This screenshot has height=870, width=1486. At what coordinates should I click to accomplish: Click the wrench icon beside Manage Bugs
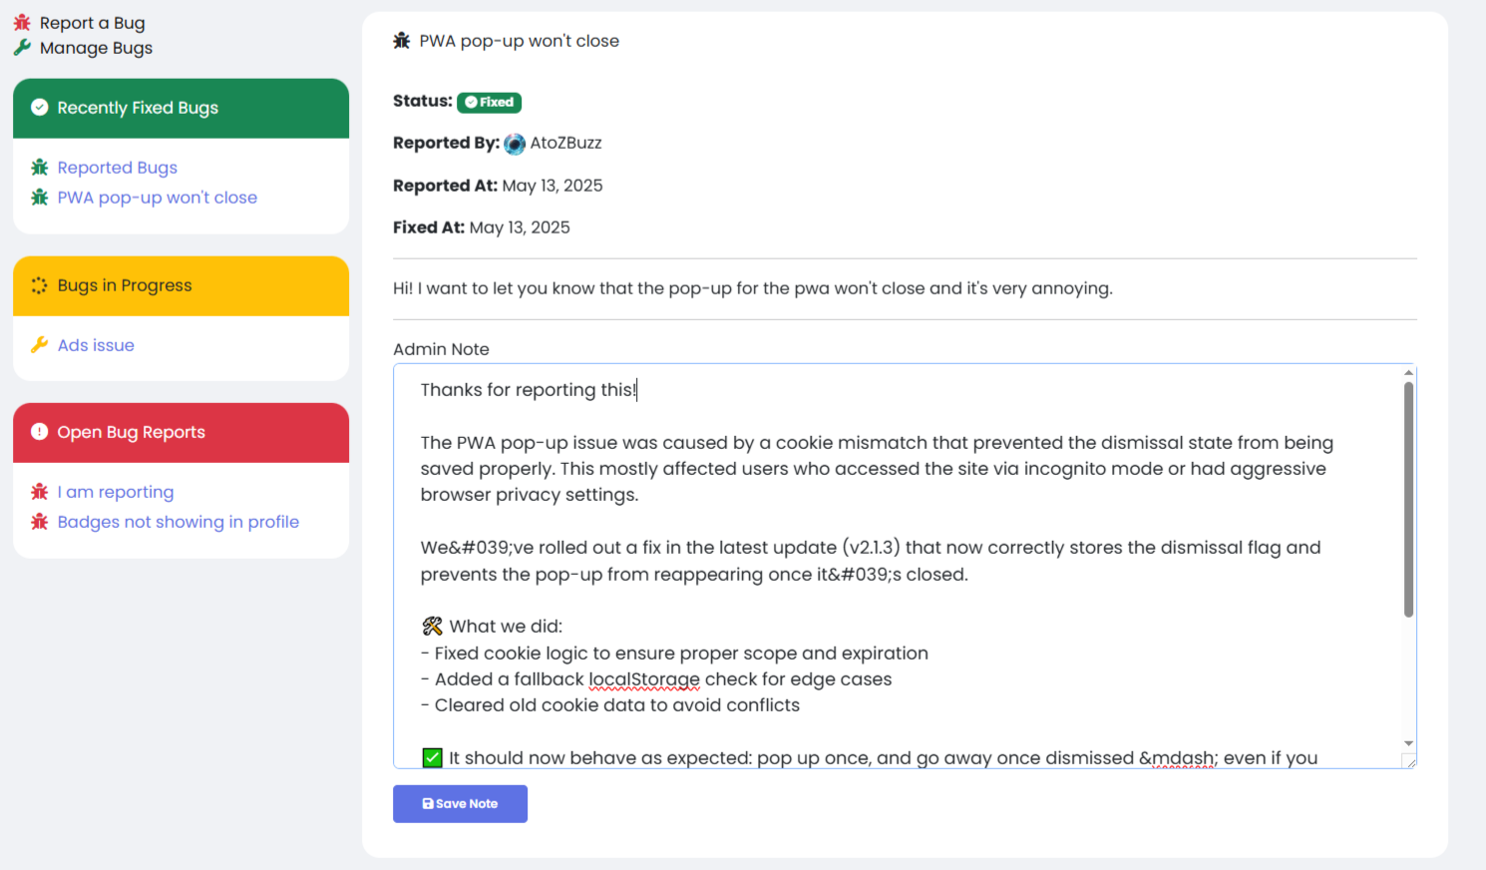pyautogui.click(x=22, y=48)
